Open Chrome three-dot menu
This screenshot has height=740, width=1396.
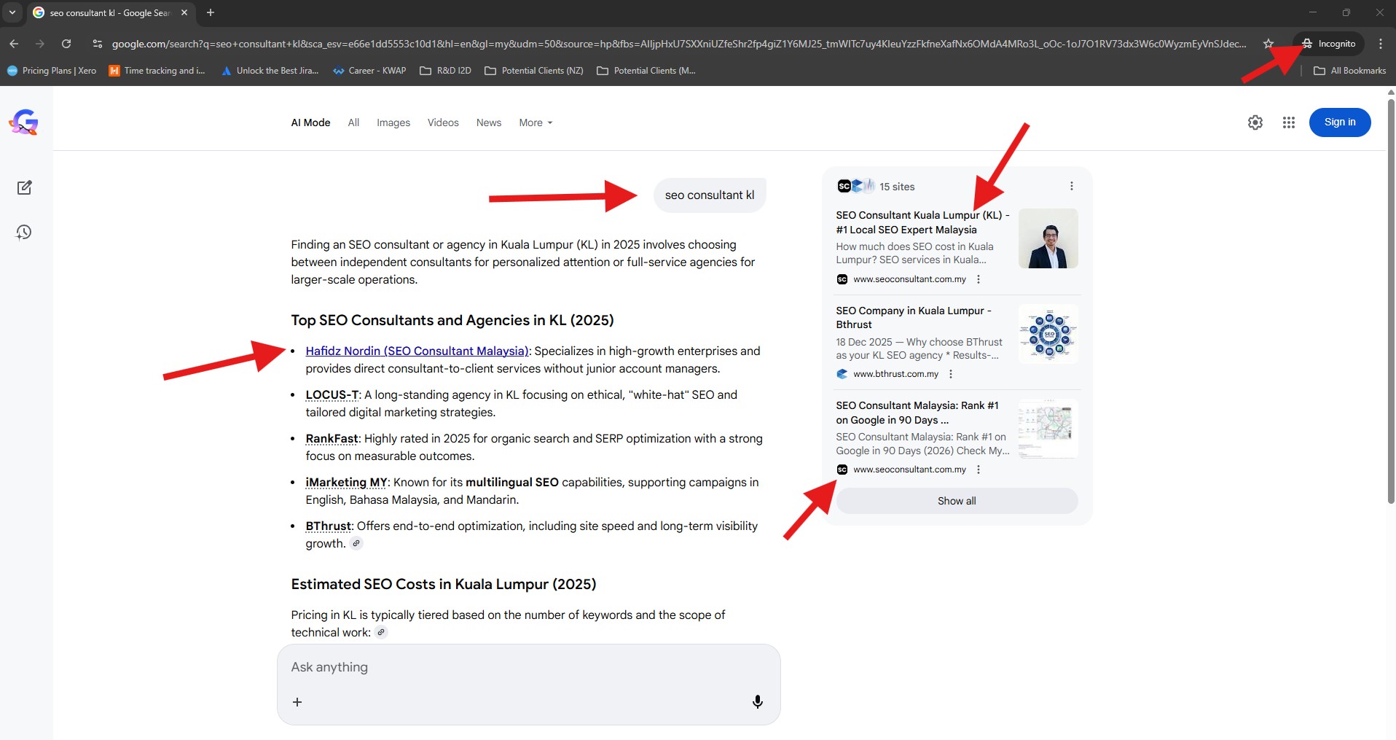coord(1381,44)
